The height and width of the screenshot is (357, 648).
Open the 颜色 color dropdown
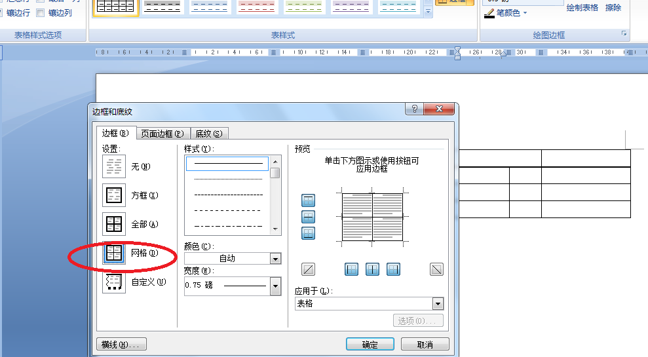tap(275, 259)
